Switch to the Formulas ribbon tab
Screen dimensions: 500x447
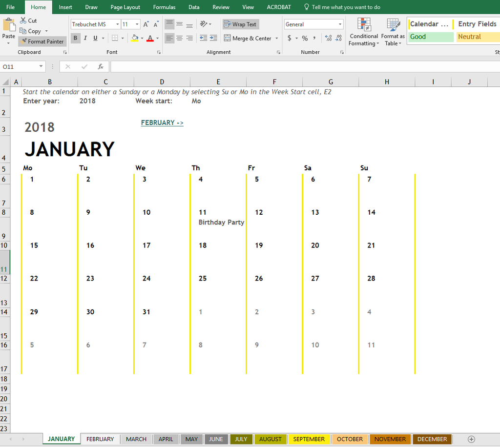coord(164,7)
